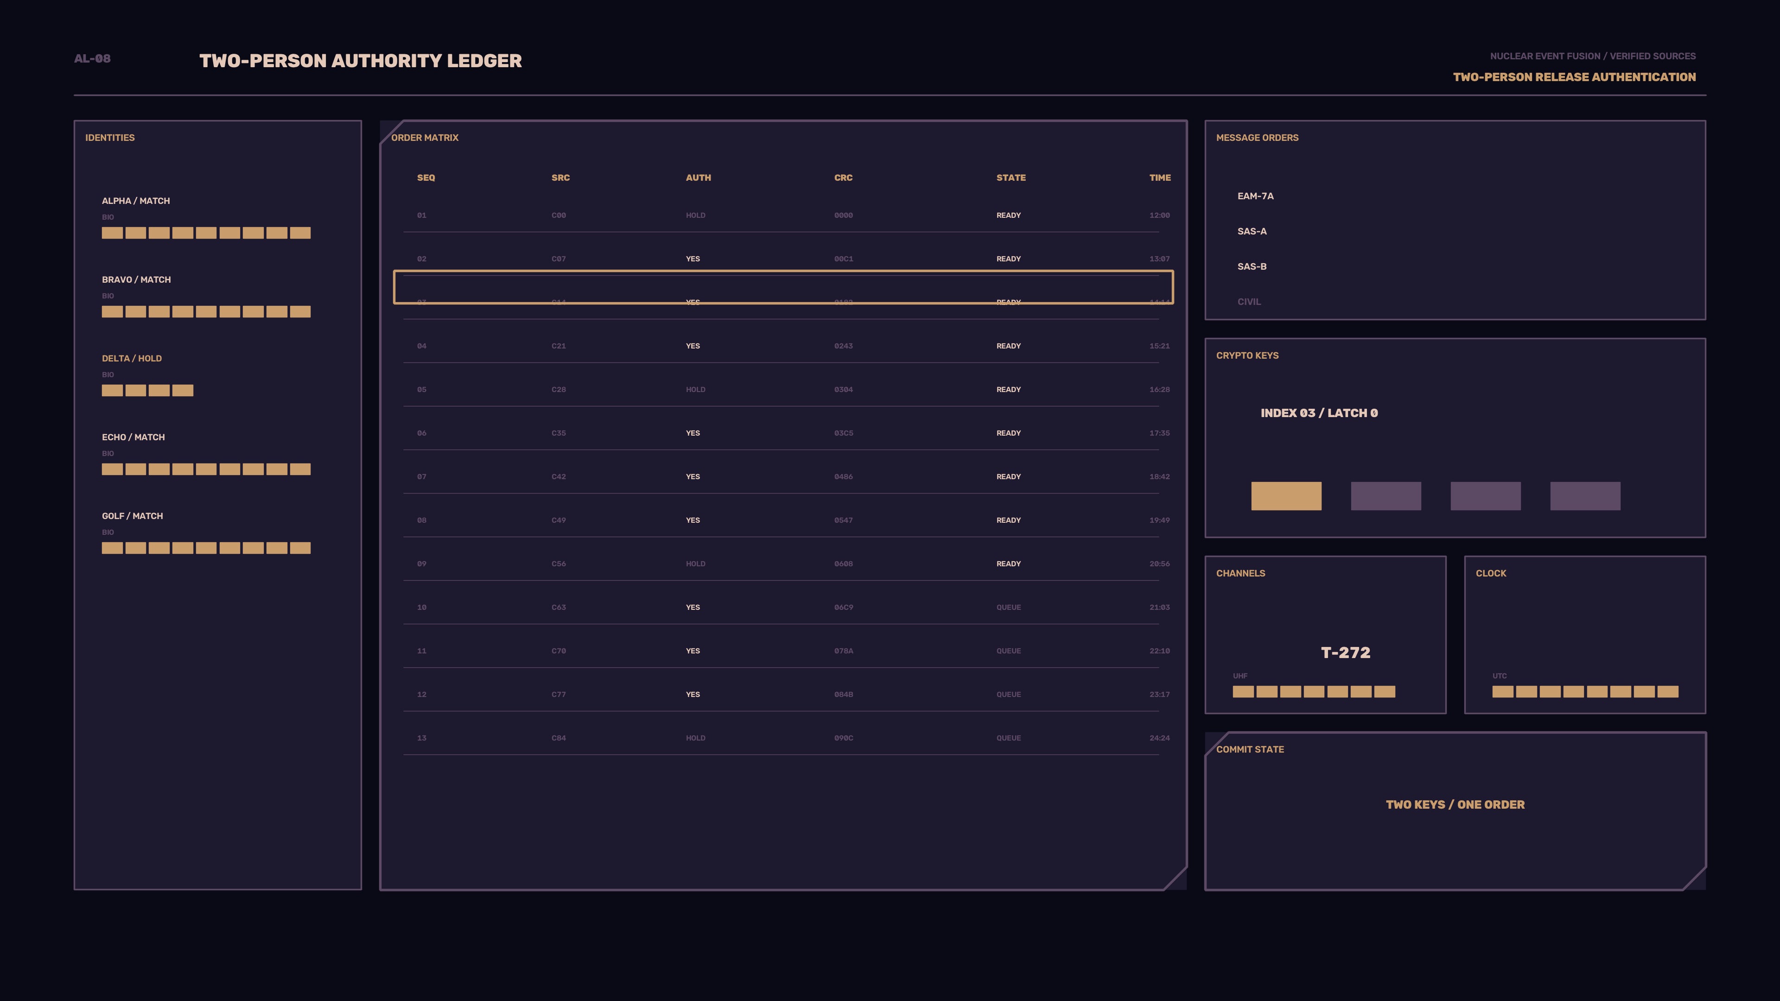Viewport: 1780px width, 1001px height.
Task: Click the HOLD auth cell in row 01
Action: click(695, 215)
